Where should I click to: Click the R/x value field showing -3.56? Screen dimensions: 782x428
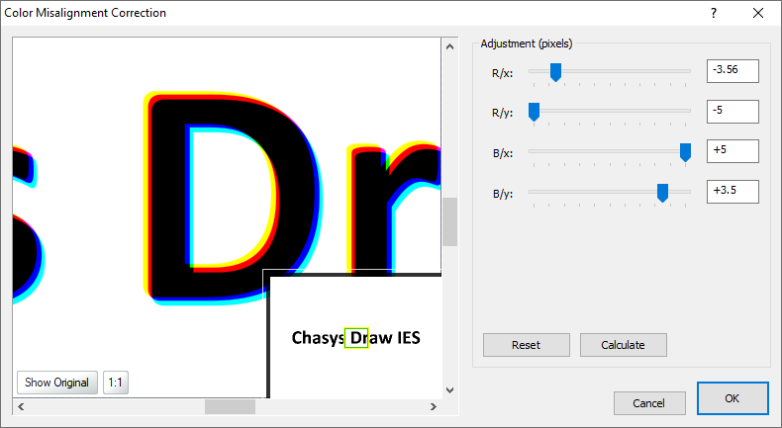733,71
